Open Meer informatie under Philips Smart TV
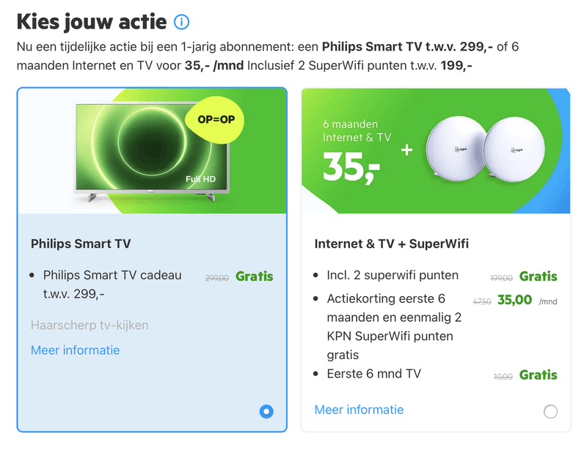Image resolution: width=587 pixels, height=453 pixels. [x=75, y=350]
